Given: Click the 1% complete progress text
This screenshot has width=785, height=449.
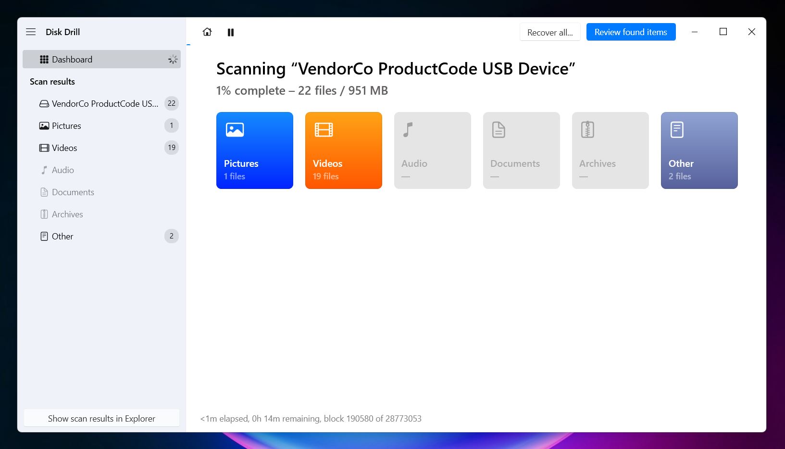Looking at the screenshot, I should tap(302, 90).
